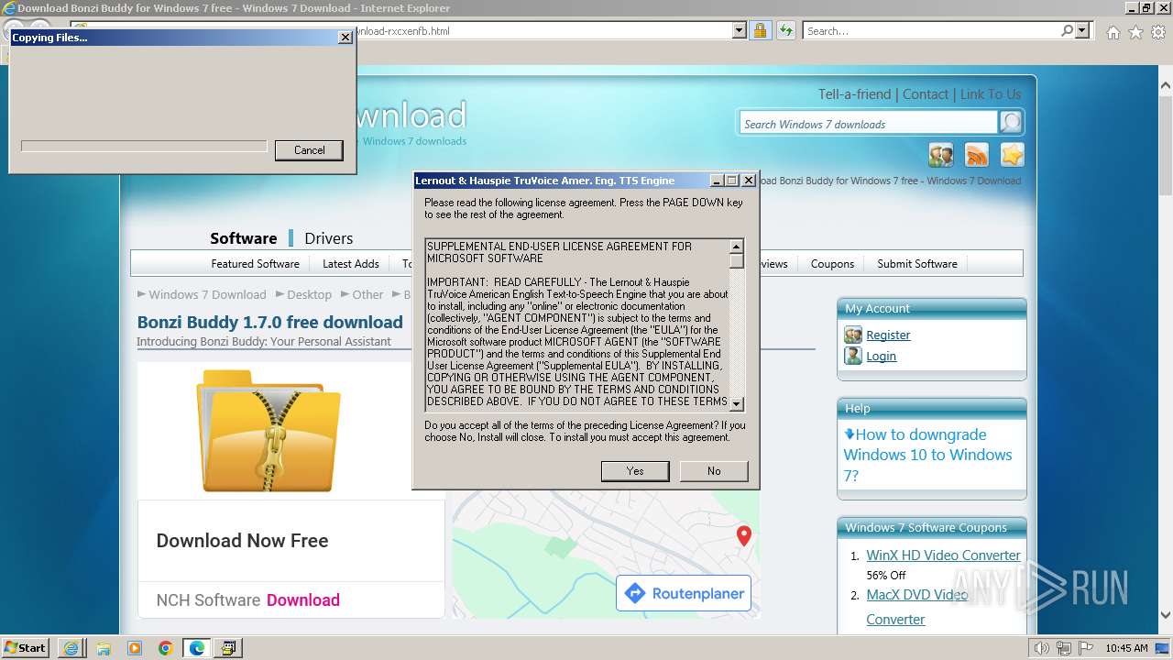Click the Register user icon
This screenshot has width=1173, height=660.
[x=853, y=335]
